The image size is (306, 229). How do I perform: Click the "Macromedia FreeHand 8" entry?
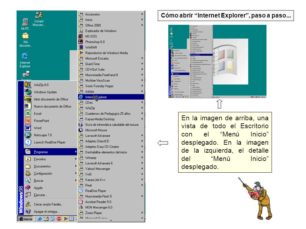[x=111, y=75]
